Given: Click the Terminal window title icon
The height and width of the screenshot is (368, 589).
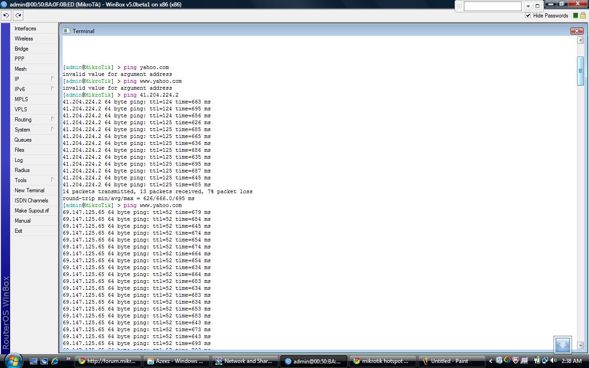Looking at the screenshot, I should pos(67,31).
